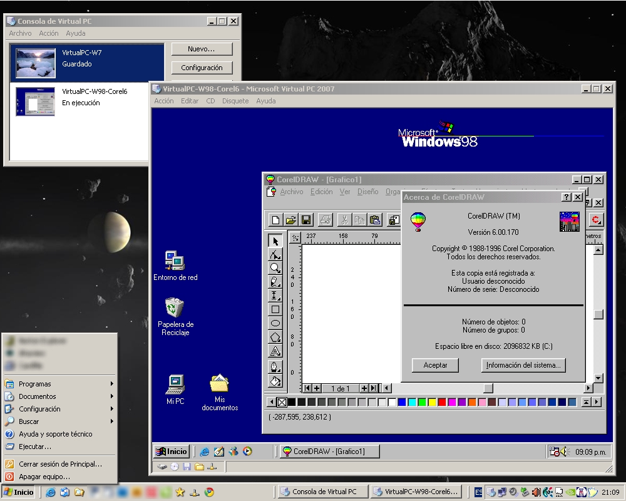Viewport: 626px width, 501px height.
Task: Click the CorelDRAW - [Grafico1] taskbar button
Action: pos(329,452)
